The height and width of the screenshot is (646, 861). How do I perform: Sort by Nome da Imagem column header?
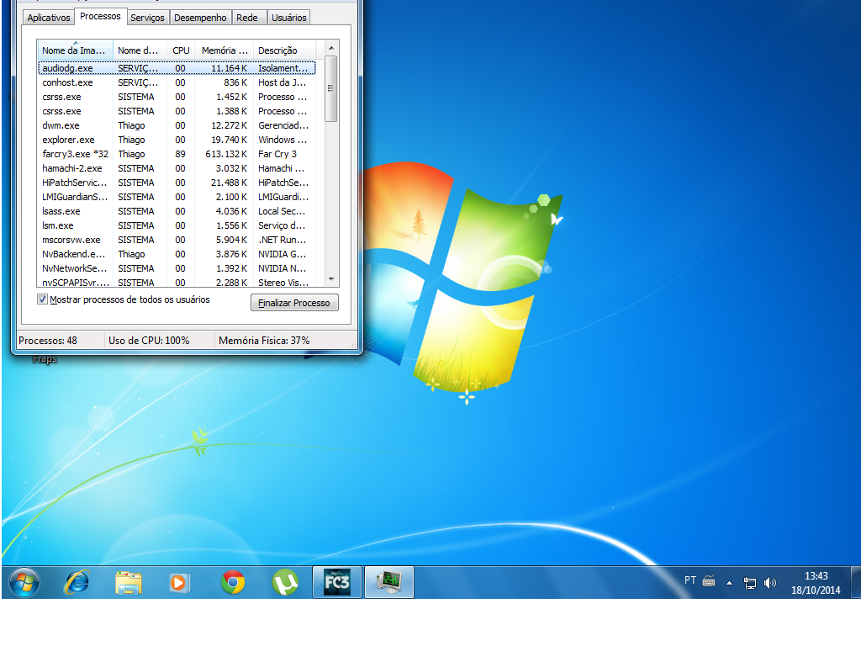pos(75,50)
